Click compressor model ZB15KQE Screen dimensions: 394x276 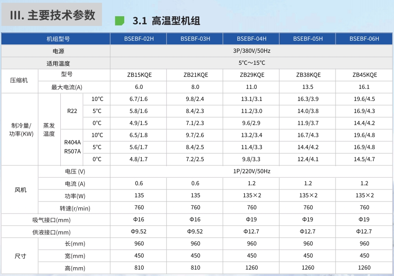tap(139, 75)
